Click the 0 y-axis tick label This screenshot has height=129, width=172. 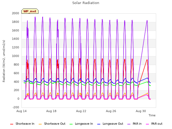(x=18, y=99)
